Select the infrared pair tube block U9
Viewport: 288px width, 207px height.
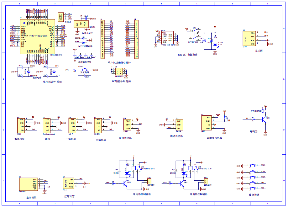(x=65, y=183)
